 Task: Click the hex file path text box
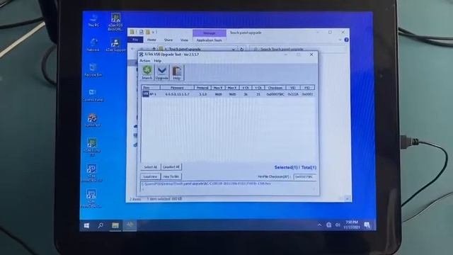(228, 186)
